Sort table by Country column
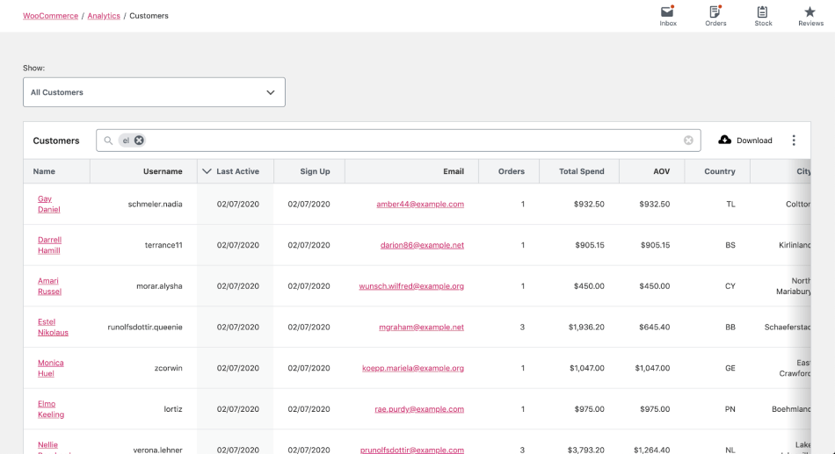Screen dimensions: 835x454 pyautogui.click(x=720, y=171)
